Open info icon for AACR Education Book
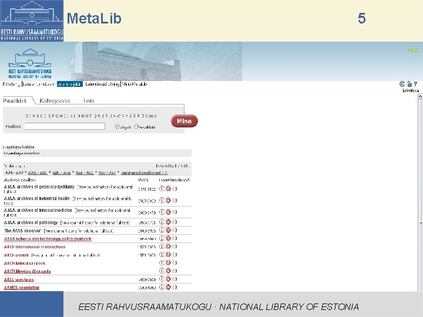This screenshot has width=423, height=317. [x=162, y=262]
